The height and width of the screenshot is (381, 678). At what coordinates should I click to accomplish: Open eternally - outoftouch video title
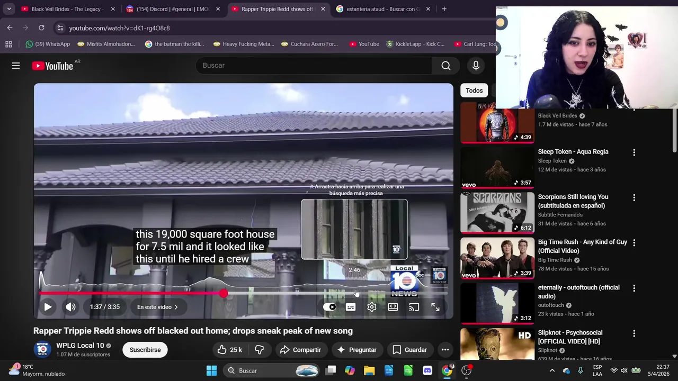(579, 292)
